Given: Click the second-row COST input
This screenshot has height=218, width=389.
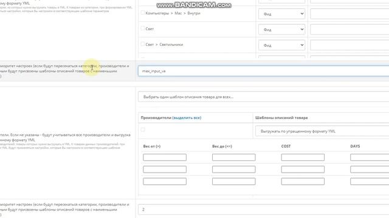Looking at the screenshot, I should [303, 170].
